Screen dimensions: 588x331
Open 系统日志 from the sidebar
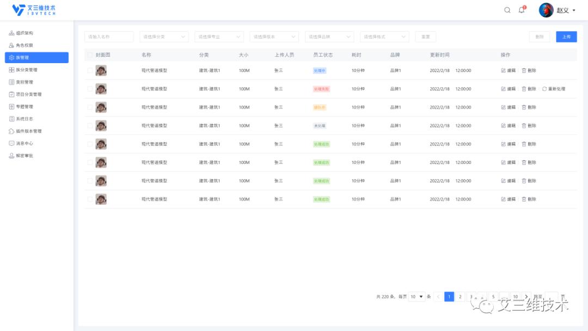(23, 119)
